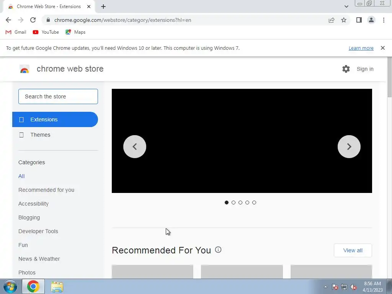
Task: Open the muted volume tray icon
Action: [353, 287]
